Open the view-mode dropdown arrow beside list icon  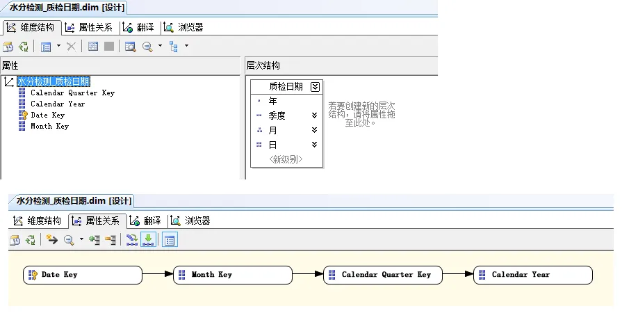click(58, 46)
